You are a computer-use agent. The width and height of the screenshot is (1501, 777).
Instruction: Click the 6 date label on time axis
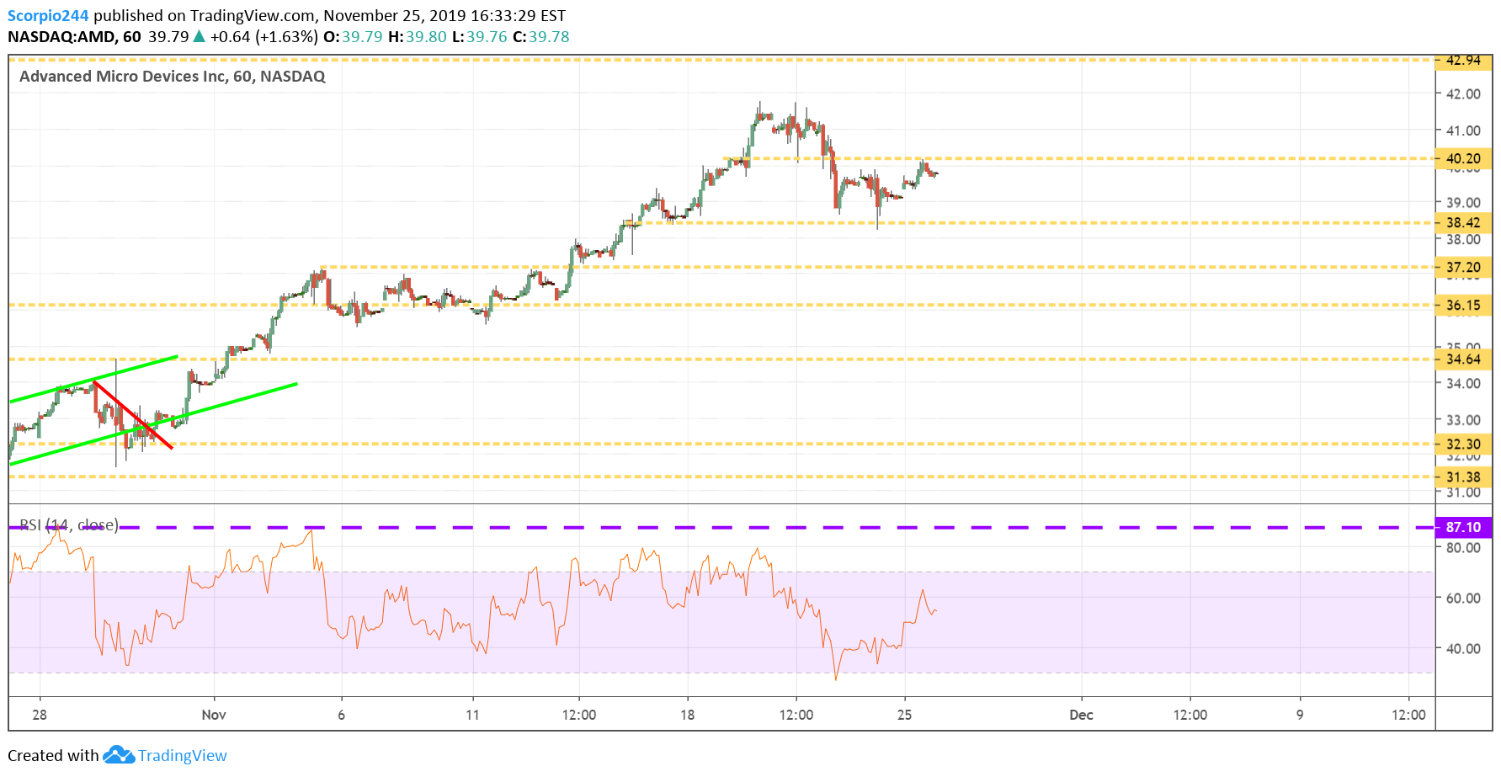pyautogui.click(x=341, y=715)
